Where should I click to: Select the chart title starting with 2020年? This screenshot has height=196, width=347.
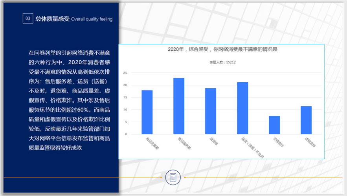pos(222,49)
